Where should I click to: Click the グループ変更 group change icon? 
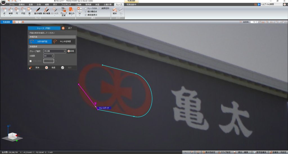(x=64, y=11)
